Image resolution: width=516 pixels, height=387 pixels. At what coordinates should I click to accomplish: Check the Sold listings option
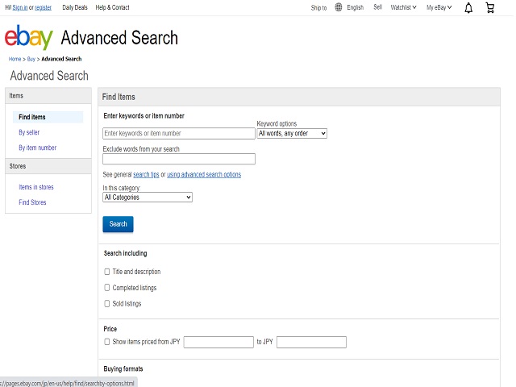(x=107, y=303)
